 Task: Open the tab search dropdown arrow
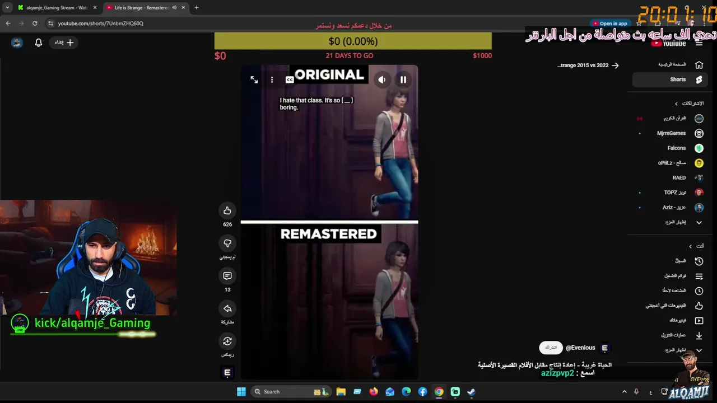[x=7, y=8]
